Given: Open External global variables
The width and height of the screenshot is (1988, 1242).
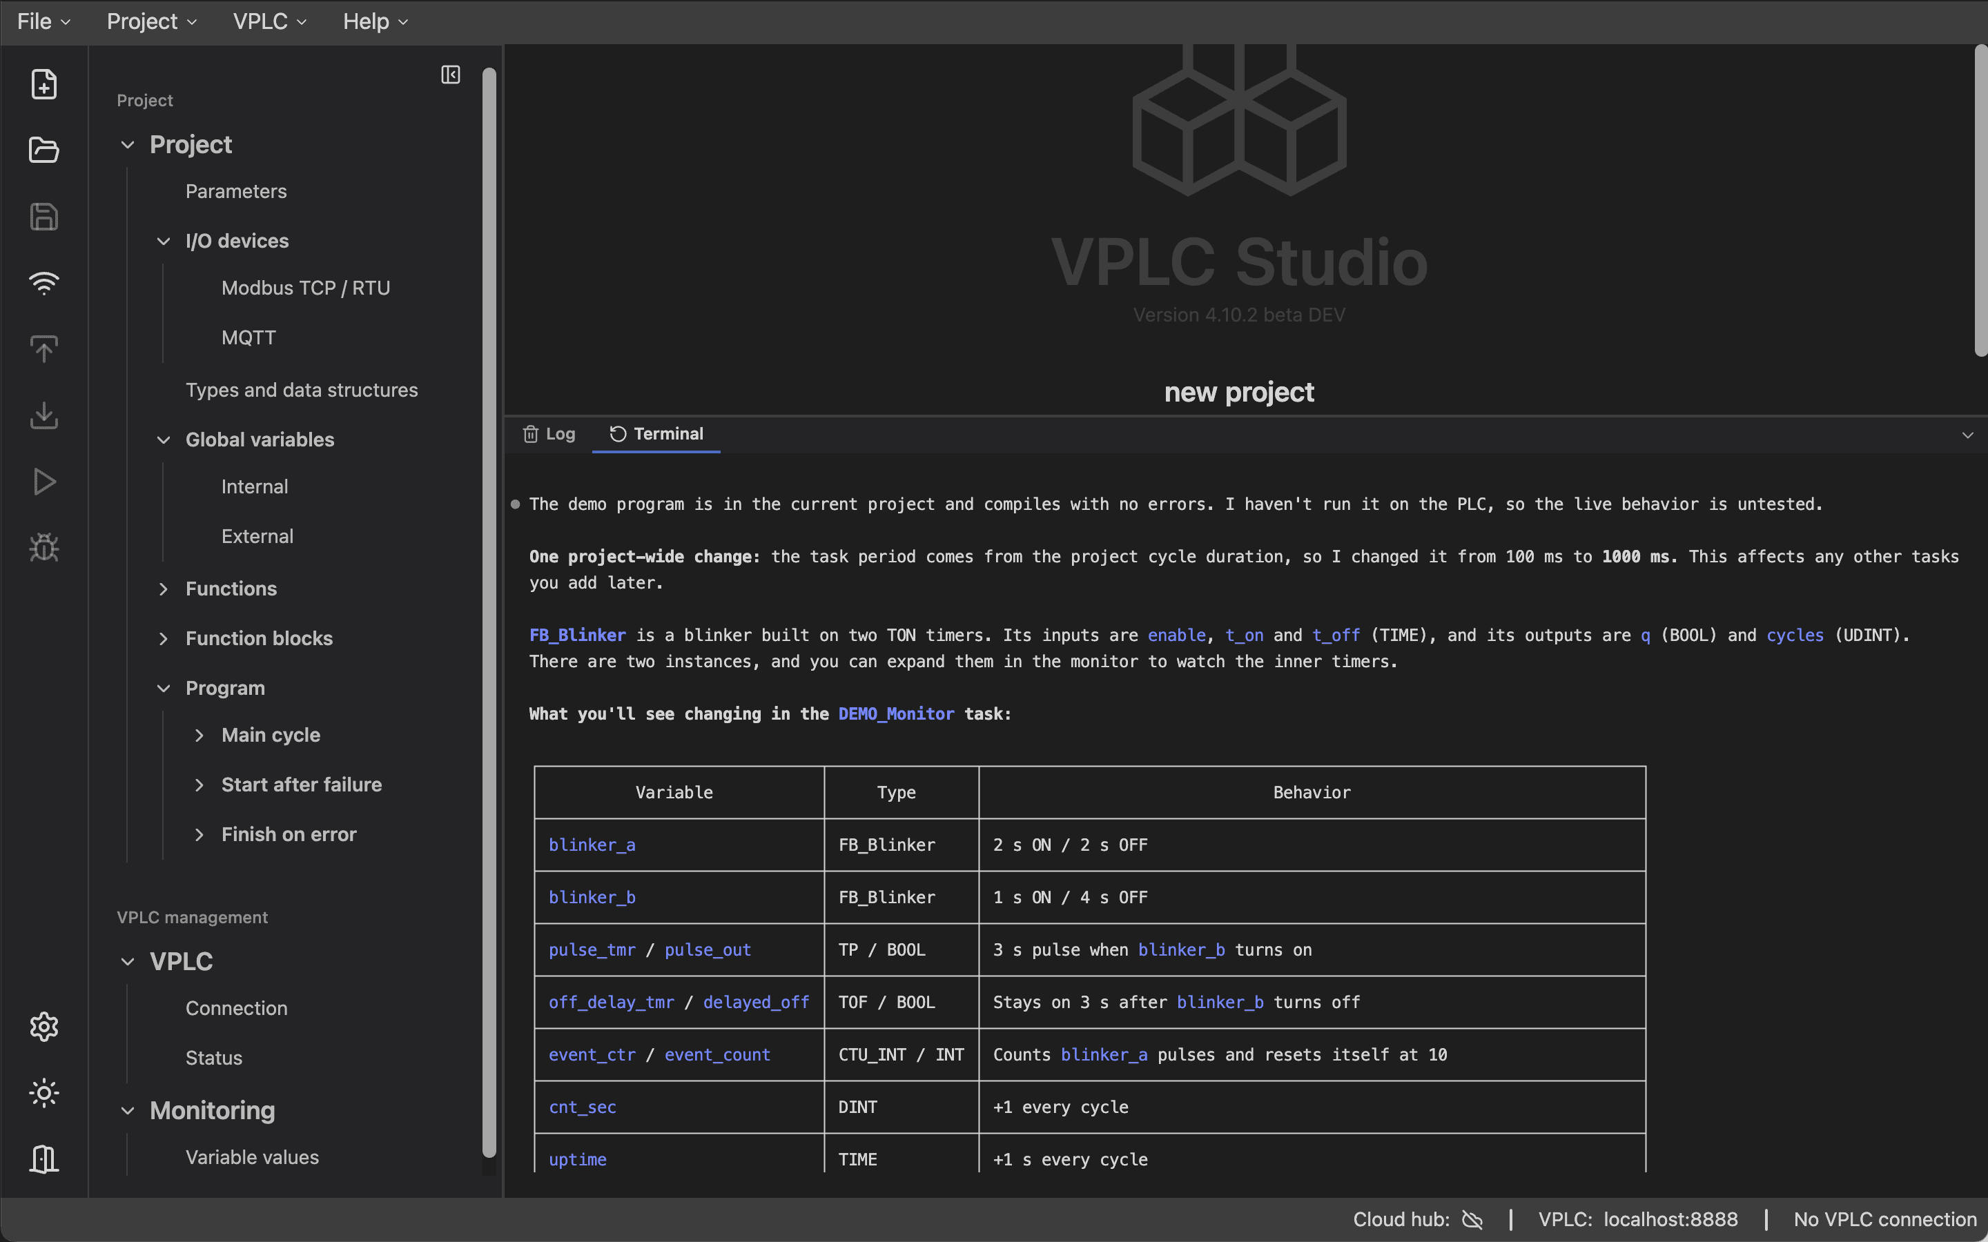Looking at the screenshot, I should tap(257, 536).
